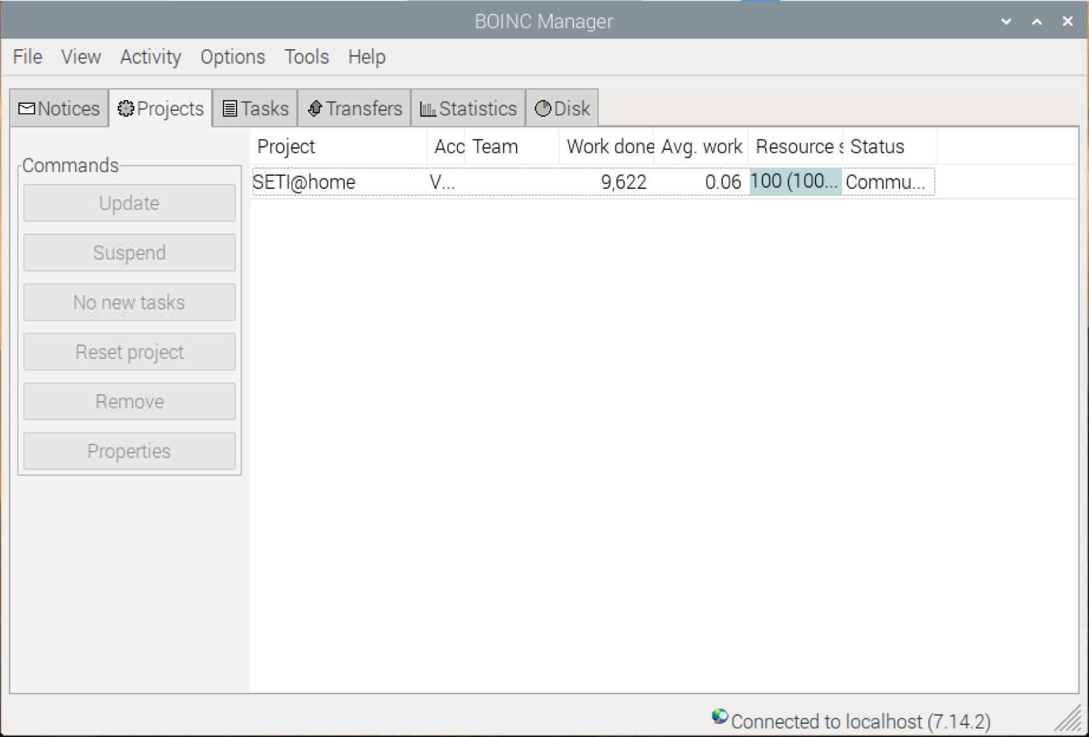Click the 9,622 work done value
Screen dimensions: 1089x737
point(623,183)
